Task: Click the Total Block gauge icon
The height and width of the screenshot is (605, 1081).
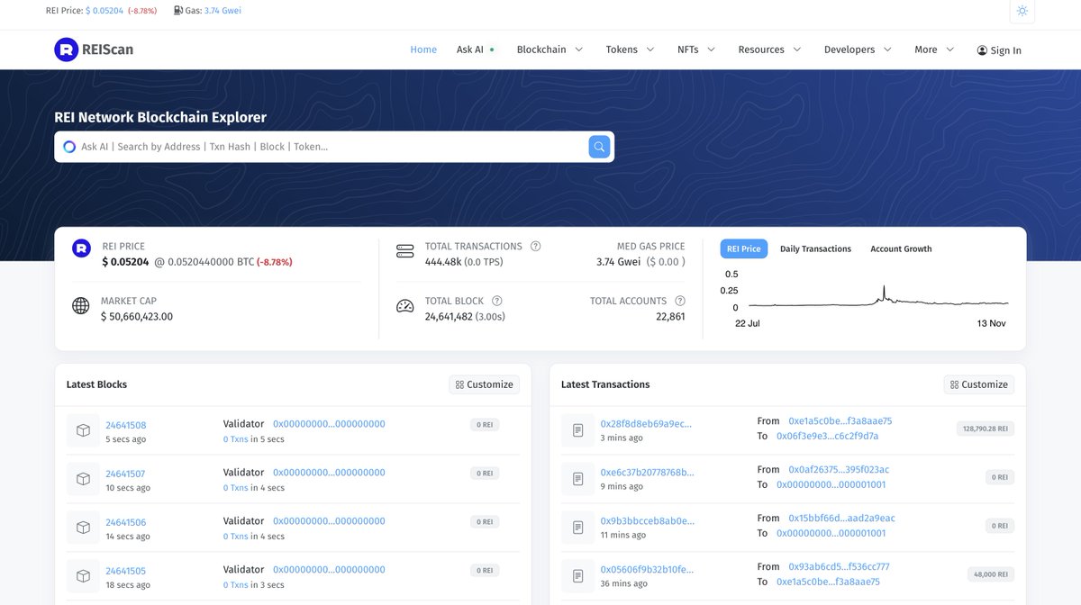Action: pyautogui.click(x=405, y=306)
